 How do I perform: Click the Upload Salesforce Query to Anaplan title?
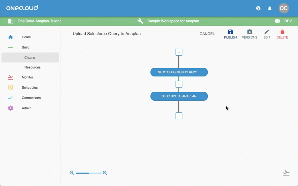click(107, 34)
